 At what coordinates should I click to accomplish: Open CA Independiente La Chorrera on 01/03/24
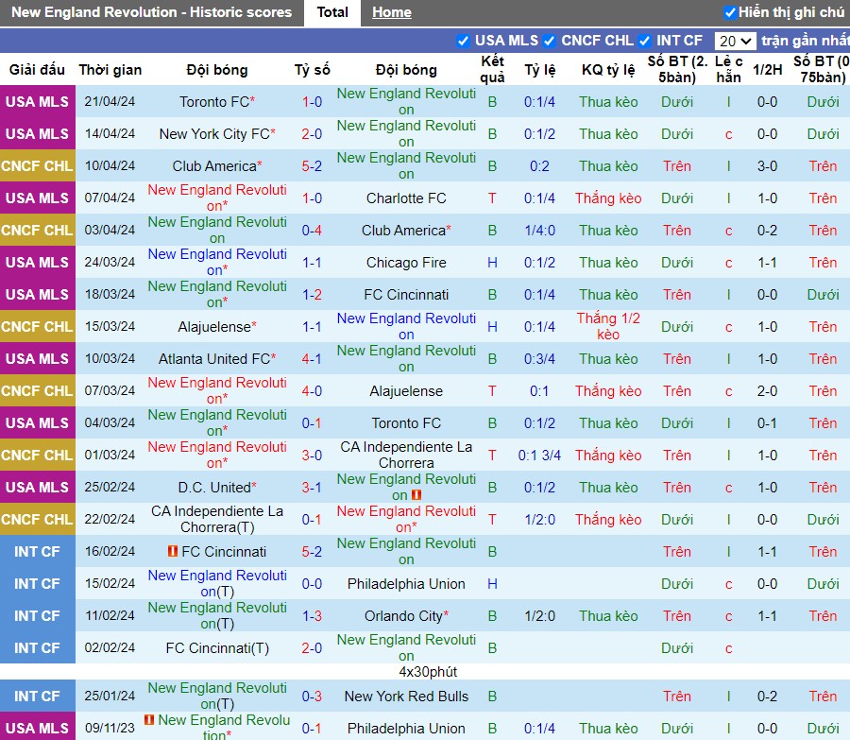point(406,455)
